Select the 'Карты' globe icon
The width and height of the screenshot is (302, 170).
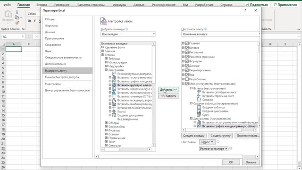pyautogui.click(x=114, y=111)
